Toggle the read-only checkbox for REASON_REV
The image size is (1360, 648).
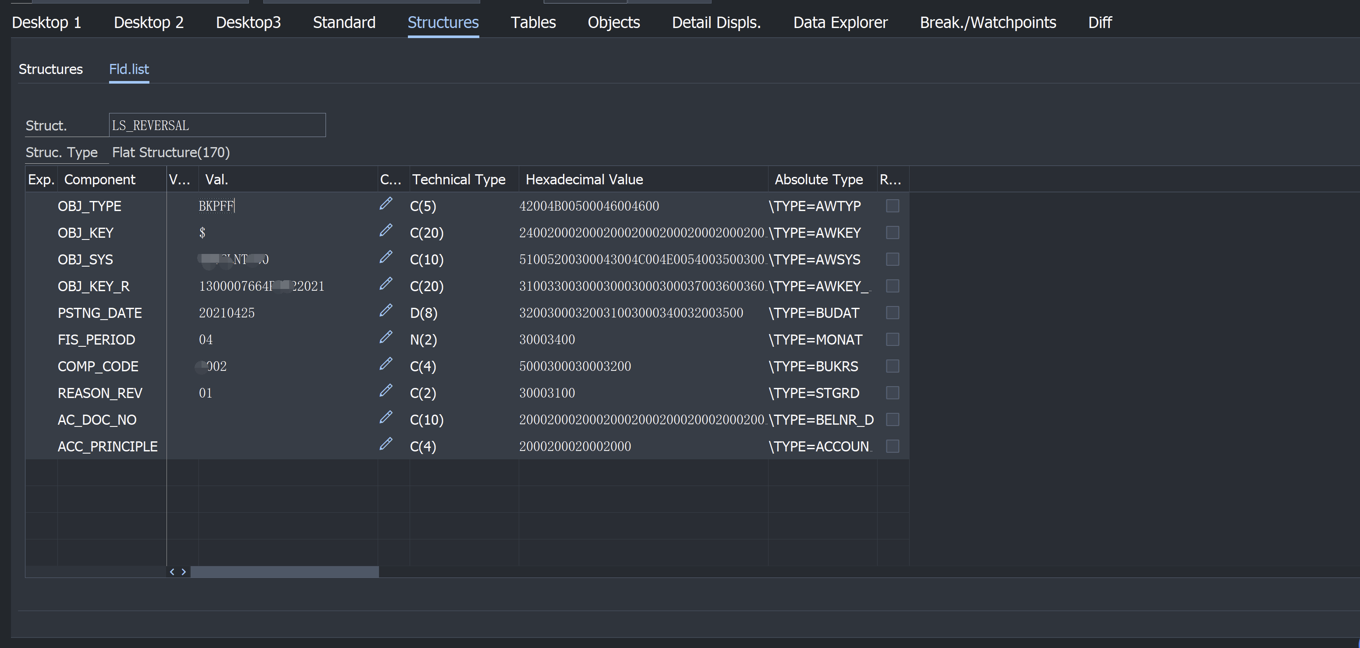click(x=893, y=393)
